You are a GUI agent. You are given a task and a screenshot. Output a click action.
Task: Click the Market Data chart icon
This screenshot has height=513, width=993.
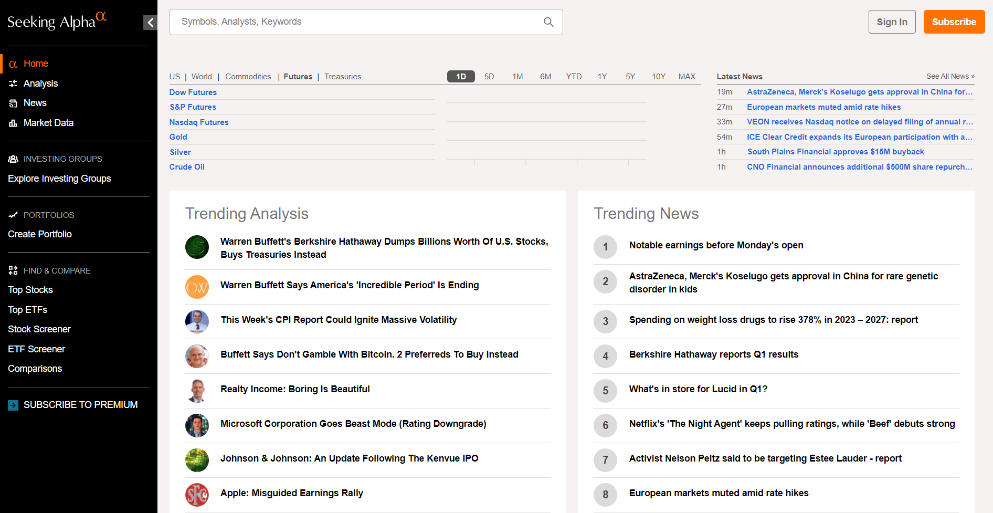(x=13, y=123)
